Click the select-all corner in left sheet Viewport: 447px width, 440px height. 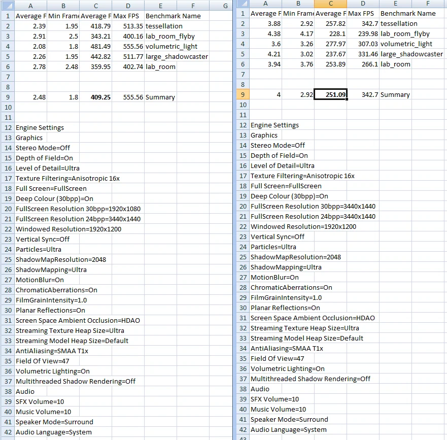point(8,6)
